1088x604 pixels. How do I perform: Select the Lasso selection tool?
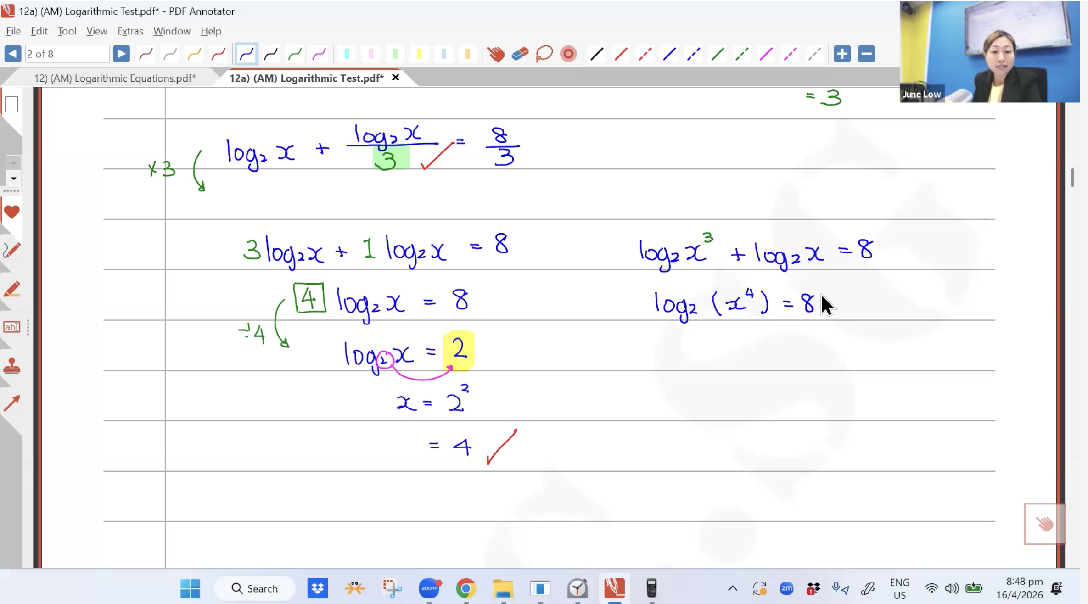pos(544,54)
